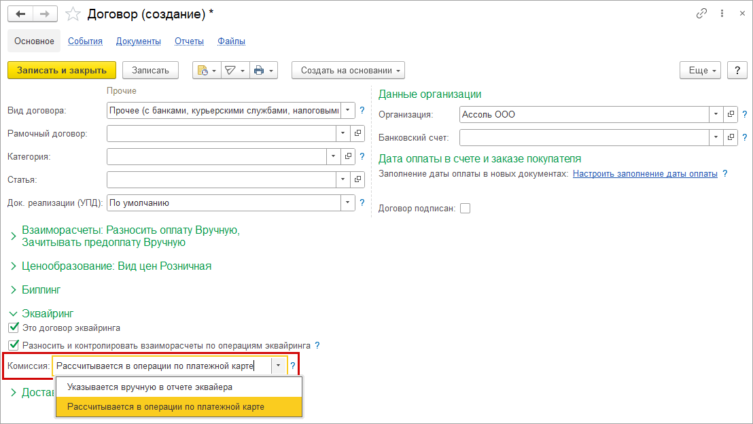753x424 pixels.
Task: Copy the link using the chain icon
Action: [702, 14]
